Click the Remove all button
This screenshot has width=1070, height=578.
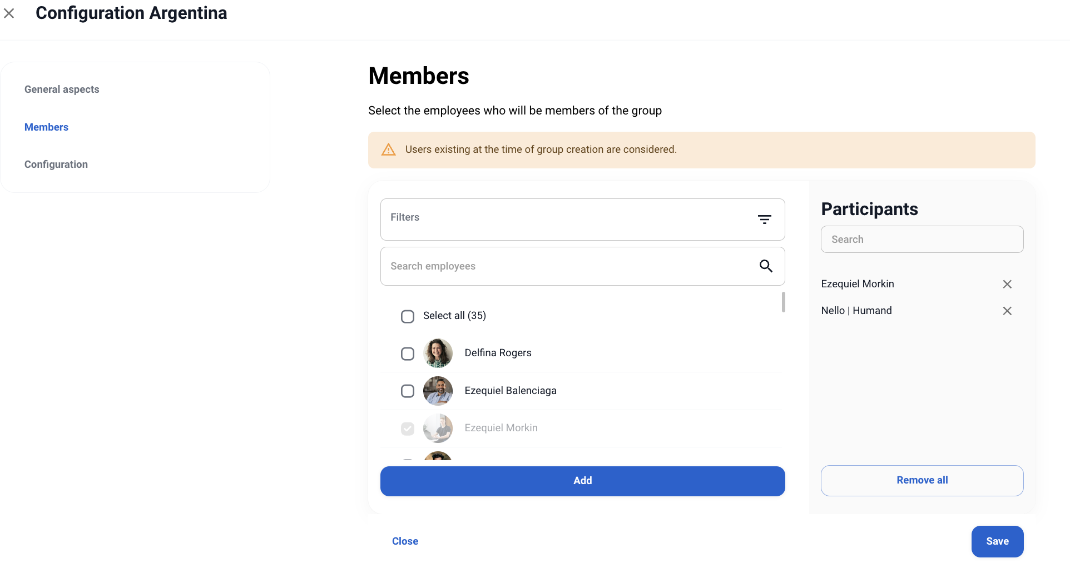tap(922, 480)
